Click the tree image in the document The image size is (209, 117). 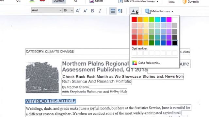42,77
